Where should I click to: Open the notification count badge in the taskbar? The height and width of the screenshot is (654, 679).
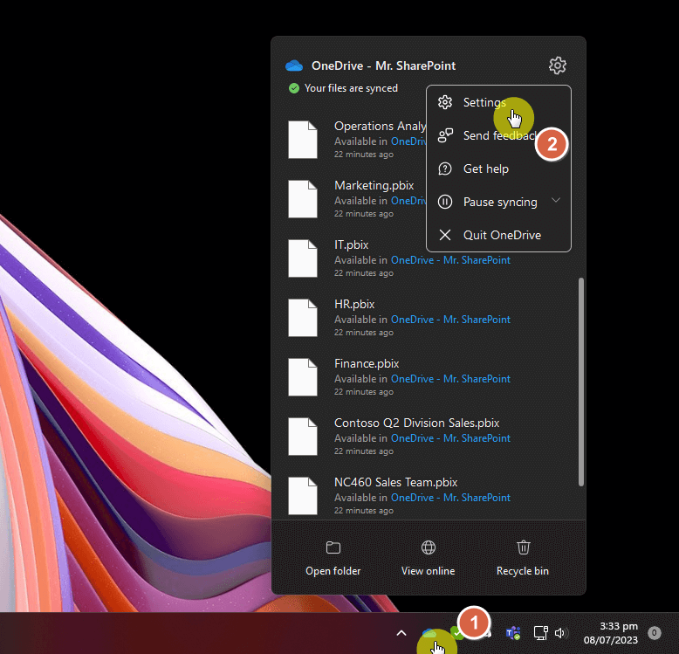(655, 633)
